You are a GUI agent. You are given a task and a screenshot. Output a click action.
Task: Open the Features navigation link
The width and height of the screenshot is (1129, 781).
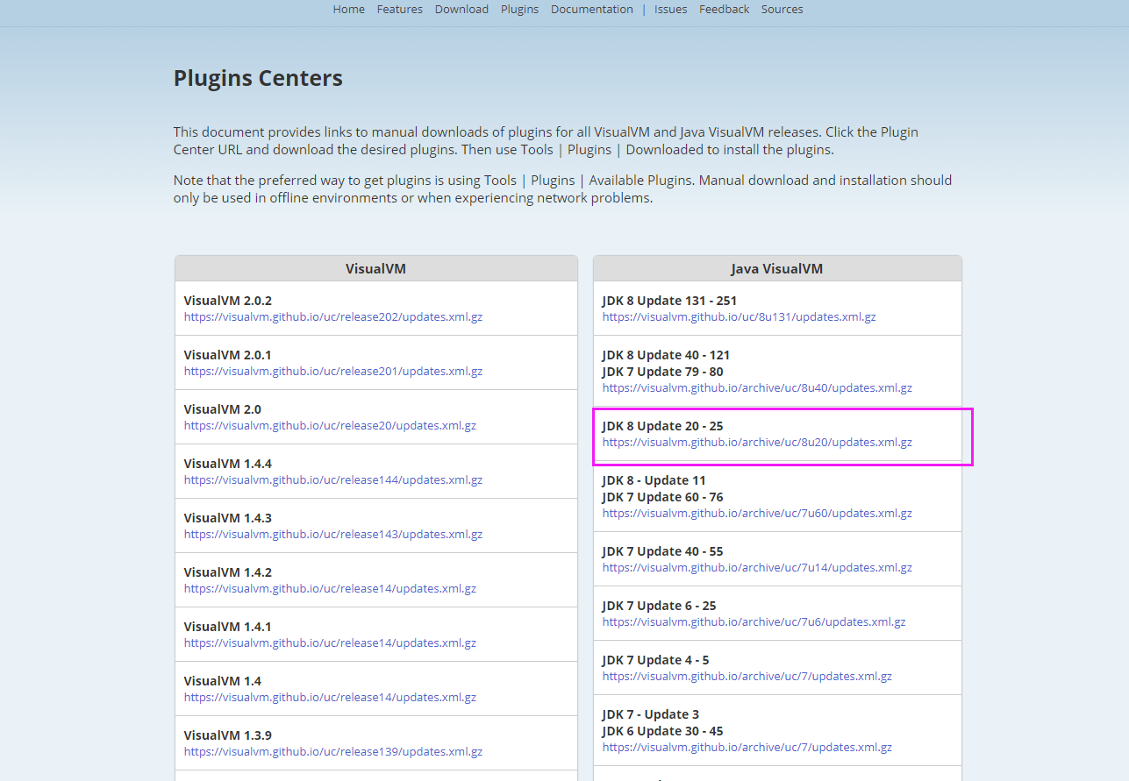click(399, 10)
